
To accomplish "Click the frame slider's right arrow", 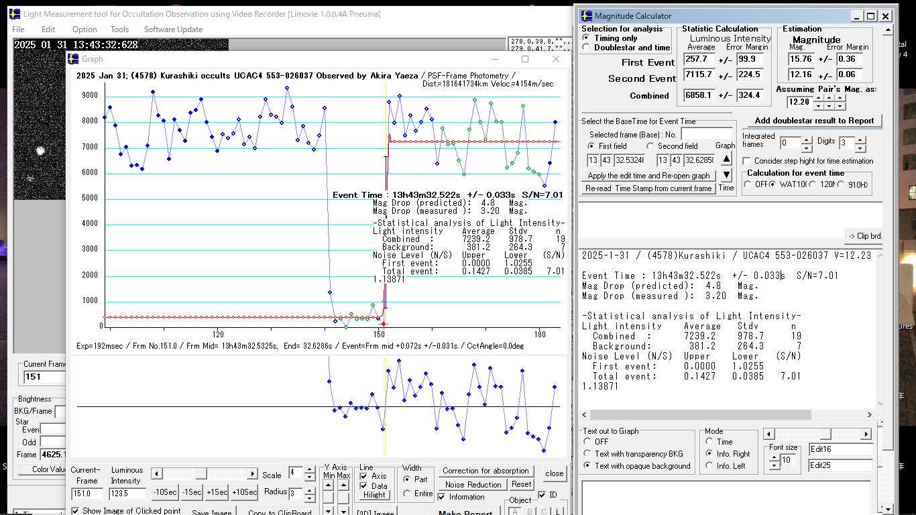I will [x=253, y=474].
